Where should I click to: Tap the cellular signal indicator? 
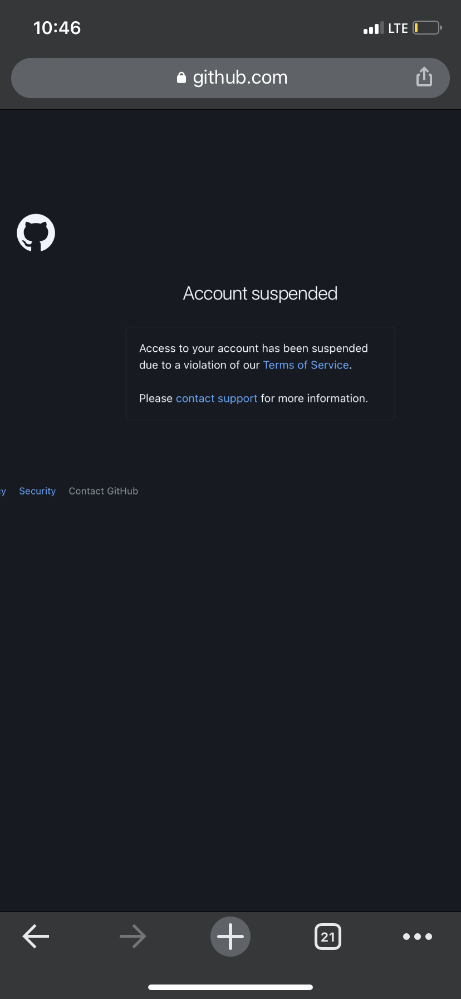coord(372,27)
